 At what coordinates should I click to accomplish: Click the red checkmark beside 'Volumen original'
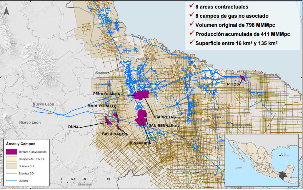coord(192,24)
